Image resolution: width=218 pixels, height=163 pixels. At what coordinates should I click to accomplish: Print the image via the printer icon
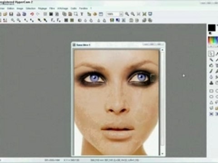19,14
